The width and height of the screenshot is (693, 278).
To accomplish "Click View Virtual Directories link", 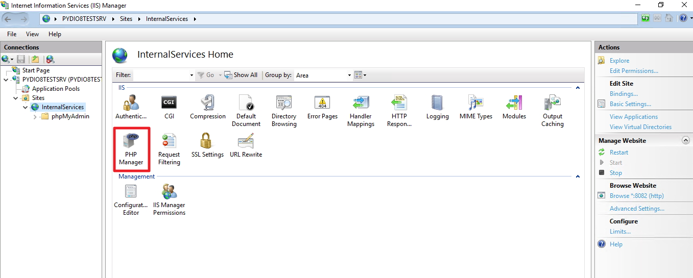I will tap(640, 127).
